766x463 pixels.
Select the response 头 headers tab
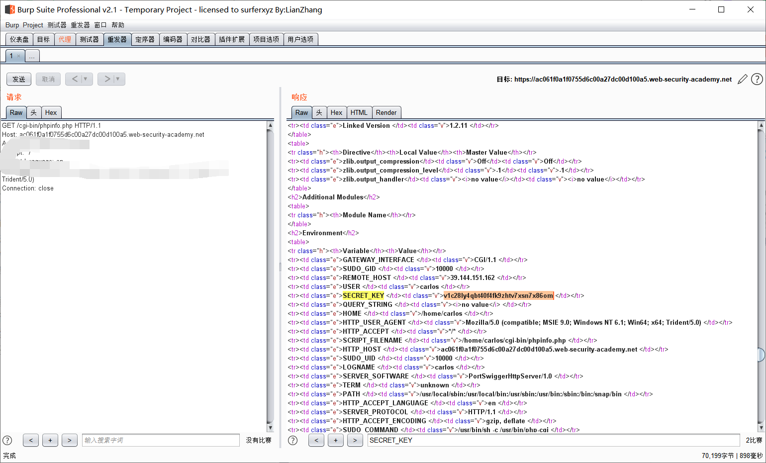[x=319, y=112]
